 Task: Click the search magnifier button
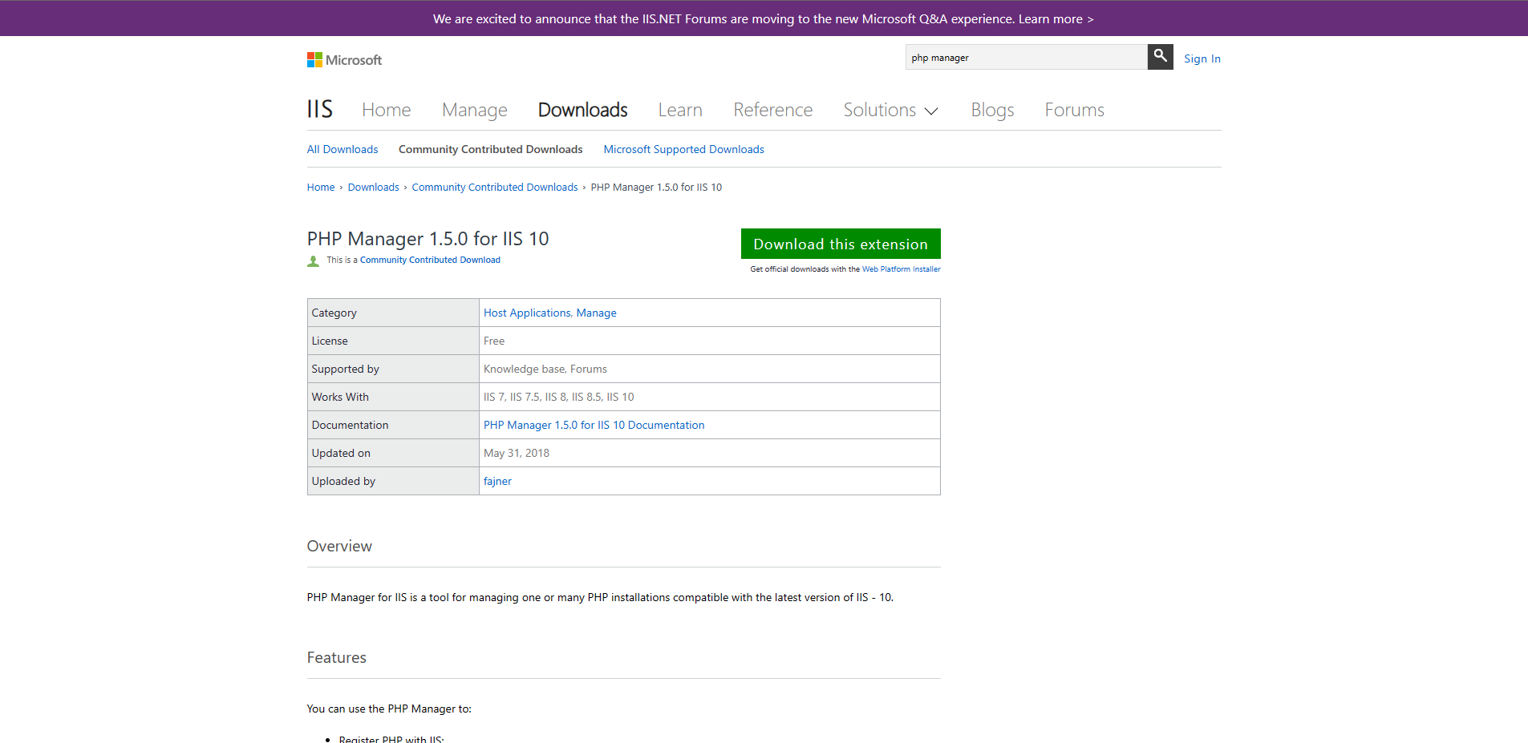point(1160,57)
